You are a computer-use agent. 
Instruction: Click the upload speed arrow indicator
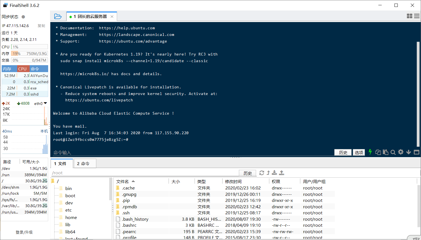click(x=4, y=104)
